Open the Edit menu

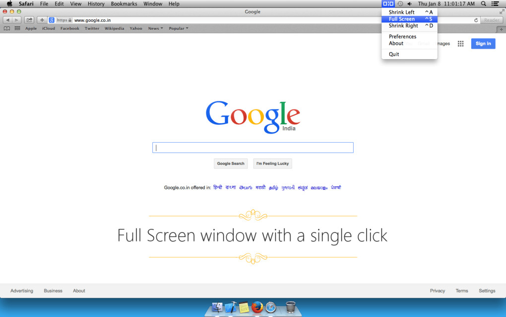(59, 3)
